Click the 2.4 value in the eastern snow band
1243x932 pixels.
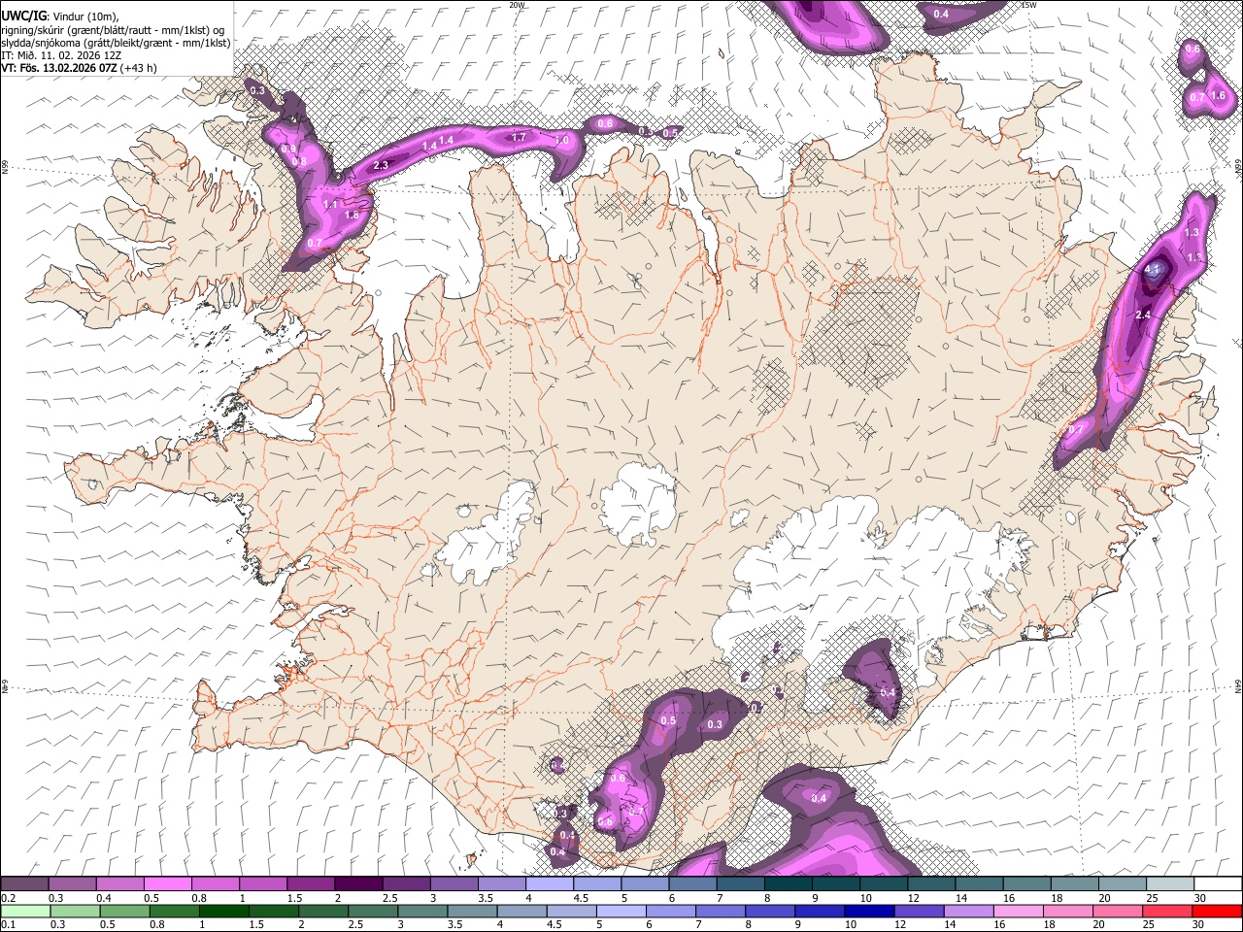click(x=1143, y=315)
